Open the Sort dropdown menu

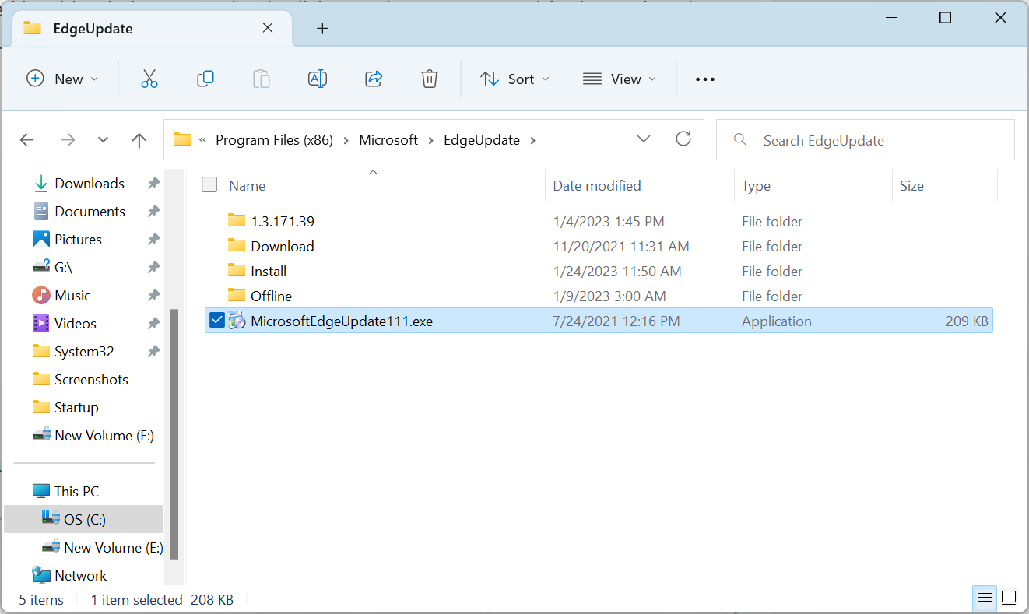[514, 79]
